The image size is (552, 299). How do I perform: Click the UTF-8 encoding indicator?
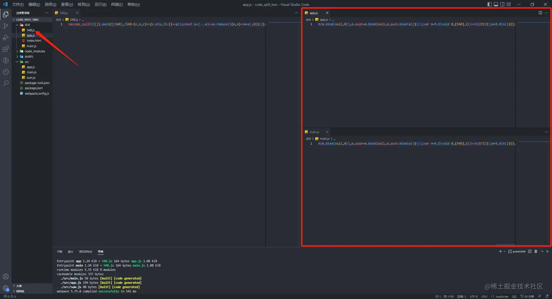pyautogui.click(x=474, y=296)
